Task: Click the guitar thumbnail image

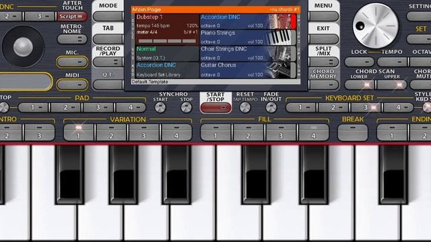Action: coord(279,70)
